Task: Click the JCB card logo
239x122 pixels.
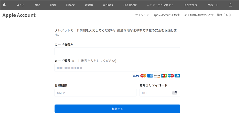Action: [x=164, y=75]
